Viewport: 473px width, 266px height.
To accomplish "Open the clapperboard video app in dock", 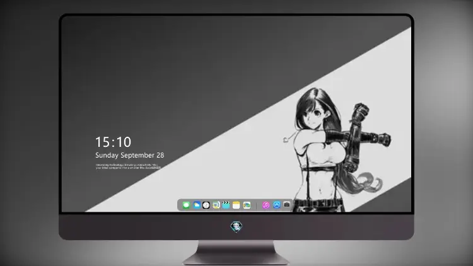I will pos(226,205).
